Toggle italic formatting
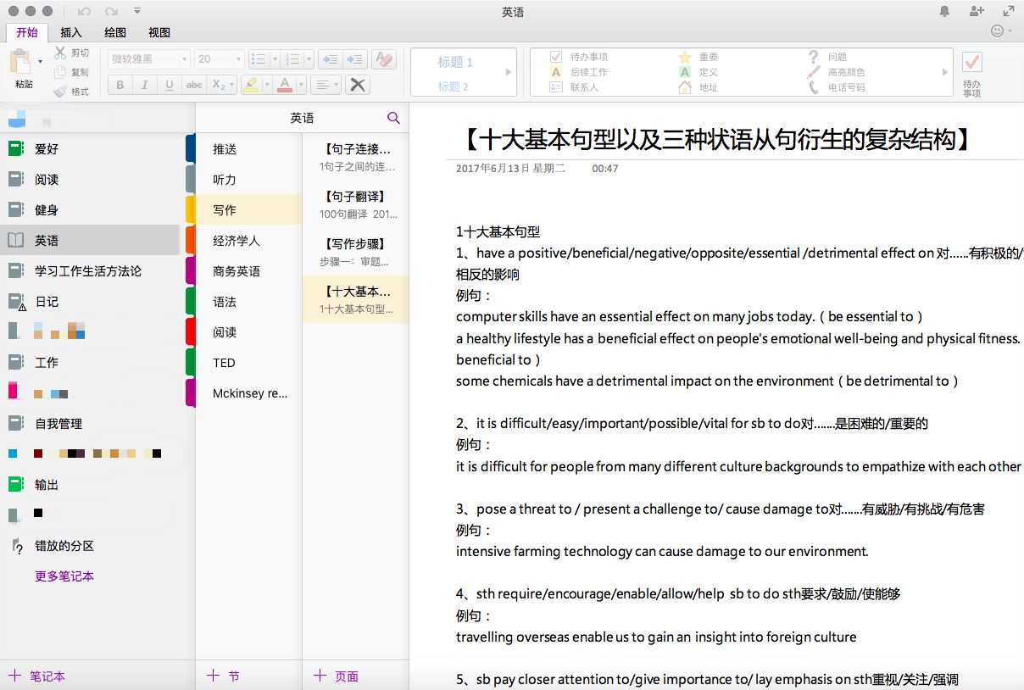 [145, 85]
